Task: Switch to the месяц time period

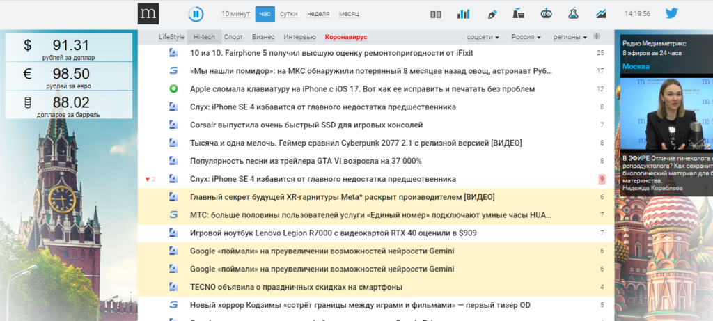Action: 349,14
